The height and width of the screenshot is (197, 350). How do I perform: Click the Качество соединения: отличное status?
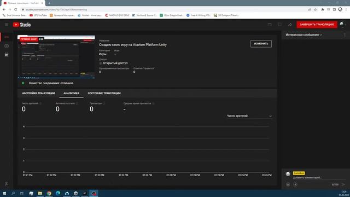click(51, 83)
